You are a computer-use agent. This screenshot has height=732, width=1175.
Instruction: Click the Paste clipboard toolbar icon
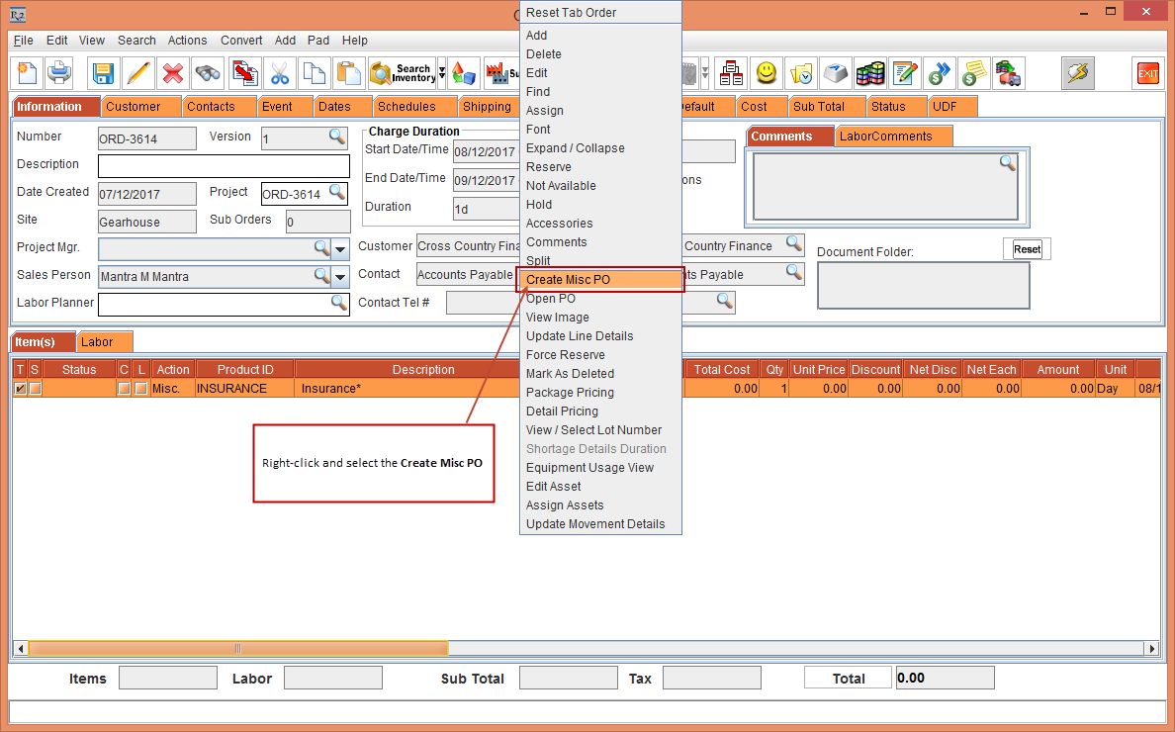point(348,73)
